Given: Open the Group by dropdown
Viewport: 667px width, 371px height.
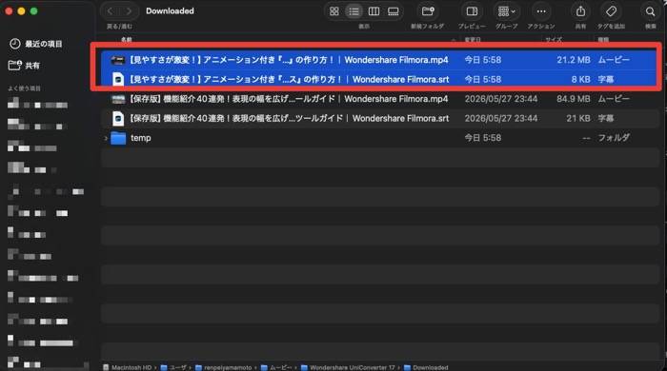Looking at the screenshot, I should click(x=506, y=11).
